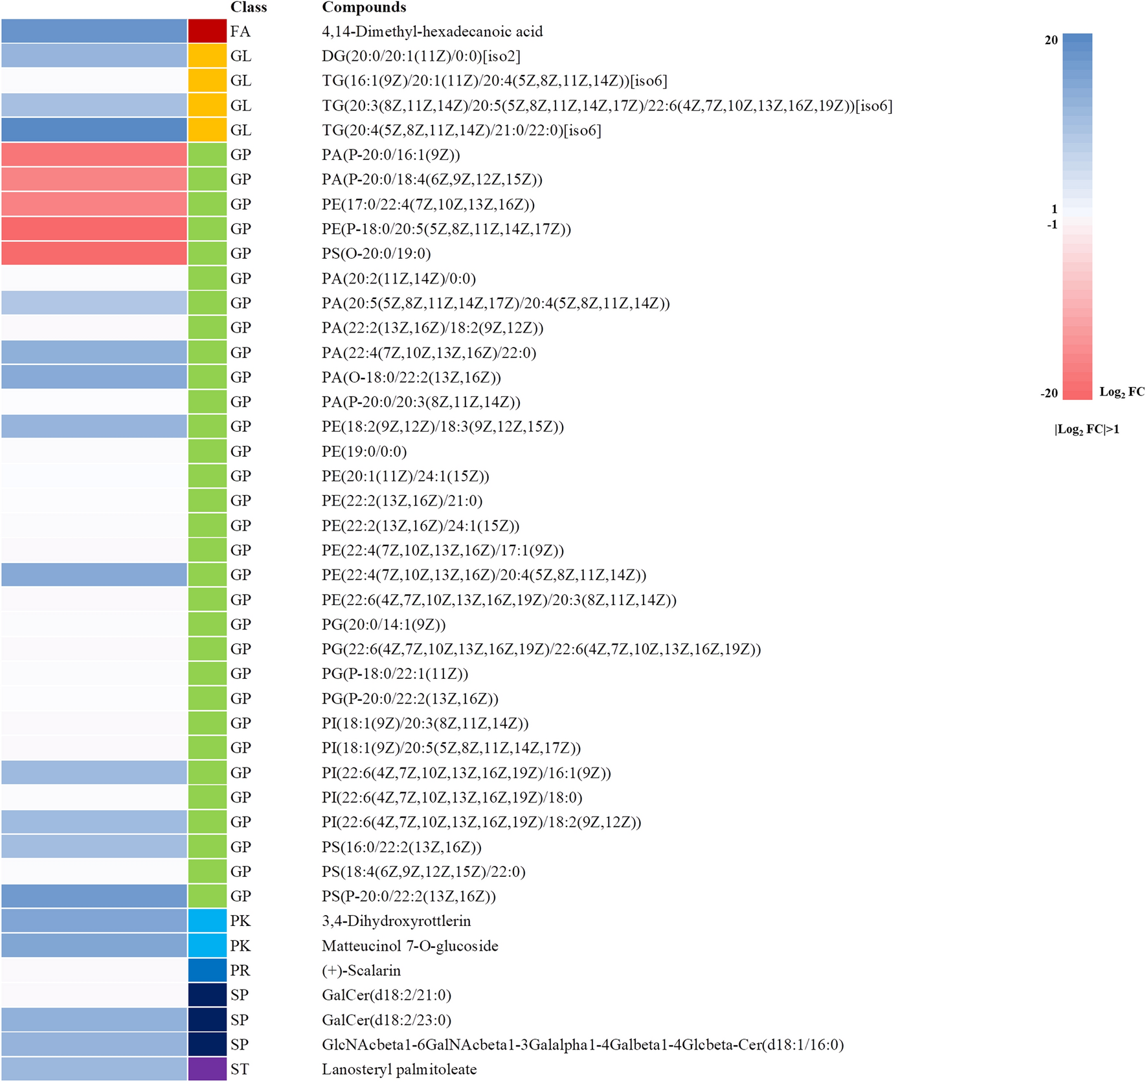Select the PE(P-18:0/20:5(5Z,8Z,11Z,14Z,17Z)) label
This screenshot has height=1082, width=1146.
(x=447, y=229)
